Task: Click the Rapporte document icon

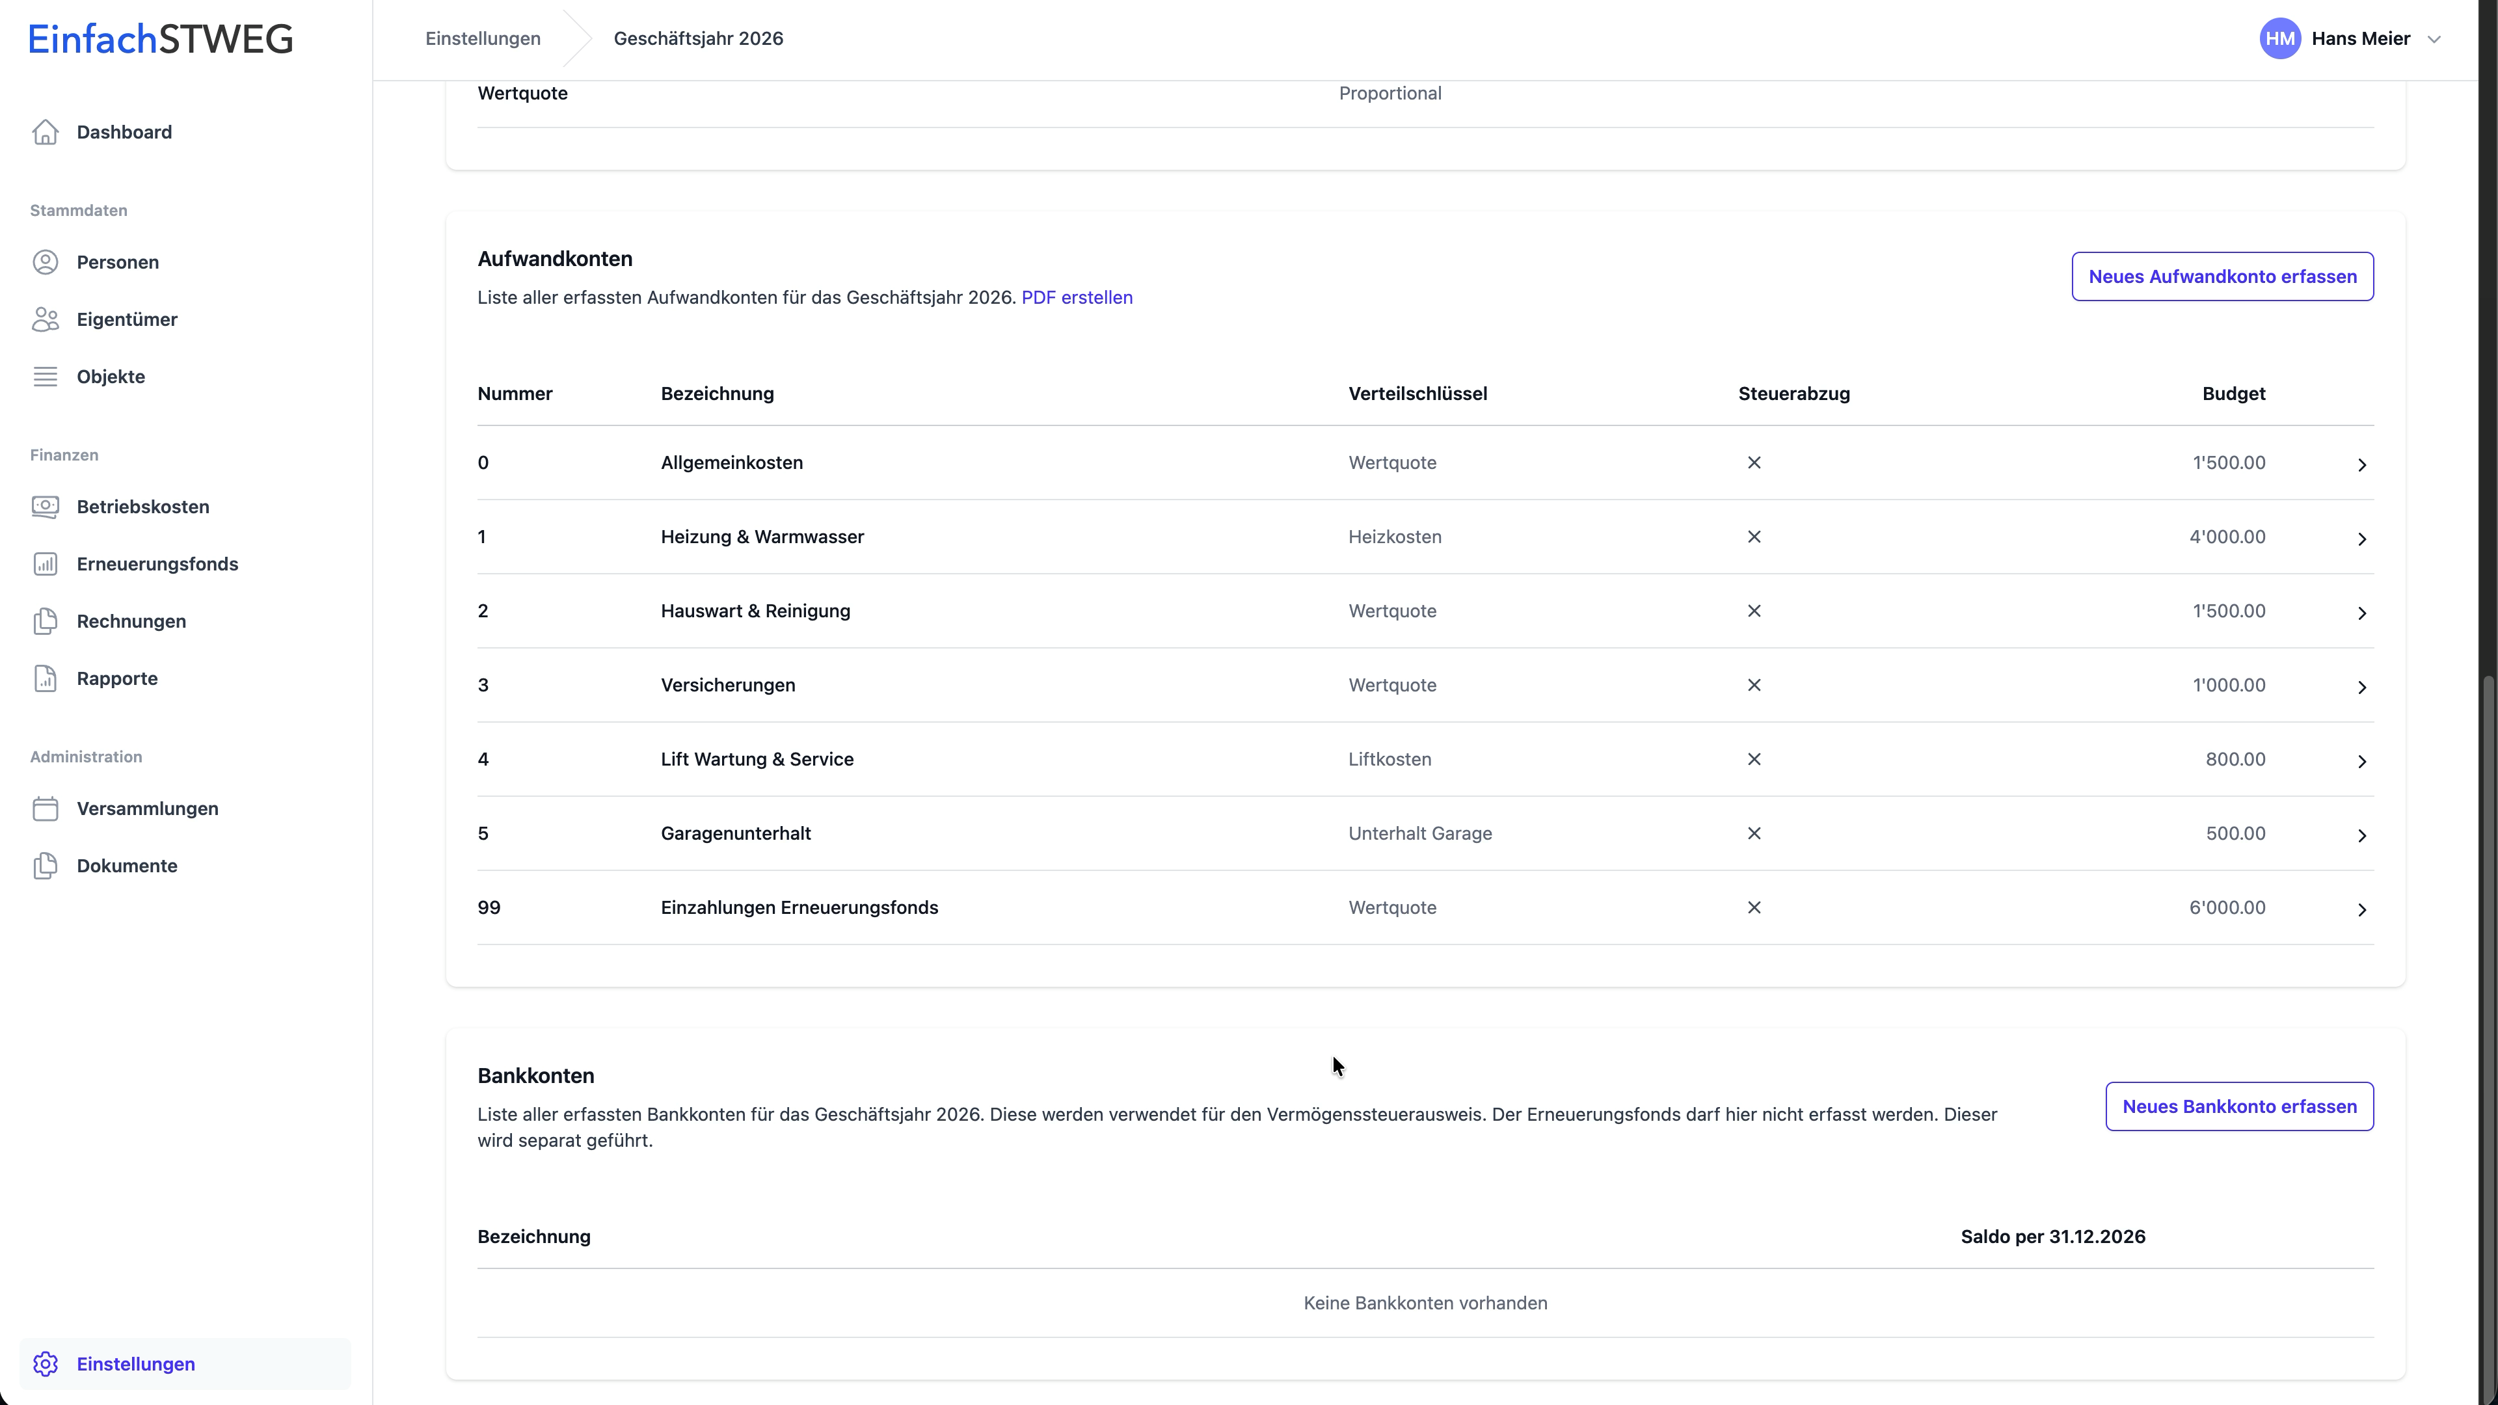Action: 46,678
